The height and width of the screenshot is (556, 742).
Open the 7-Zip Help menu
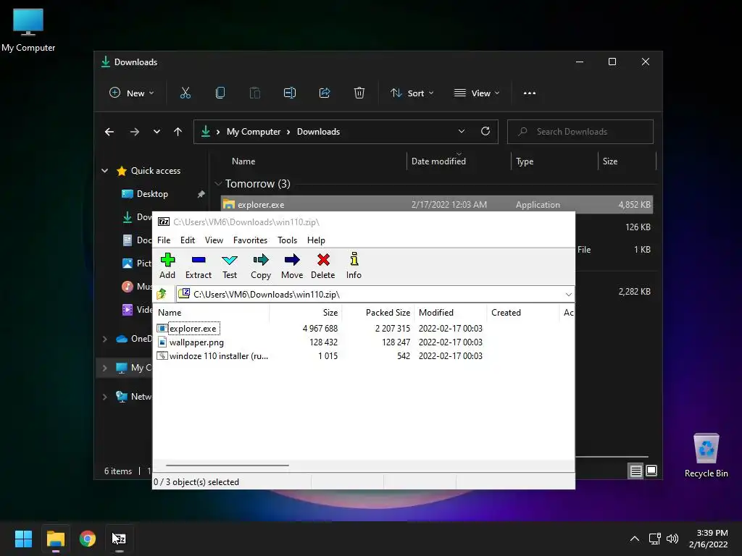[x=316, y=240]
